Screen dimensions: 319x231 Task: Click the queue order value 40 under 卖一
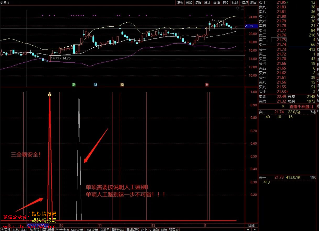coord(267,117)
